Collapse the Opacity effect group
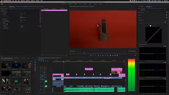 pyautogui.click(x=1, y=23)
